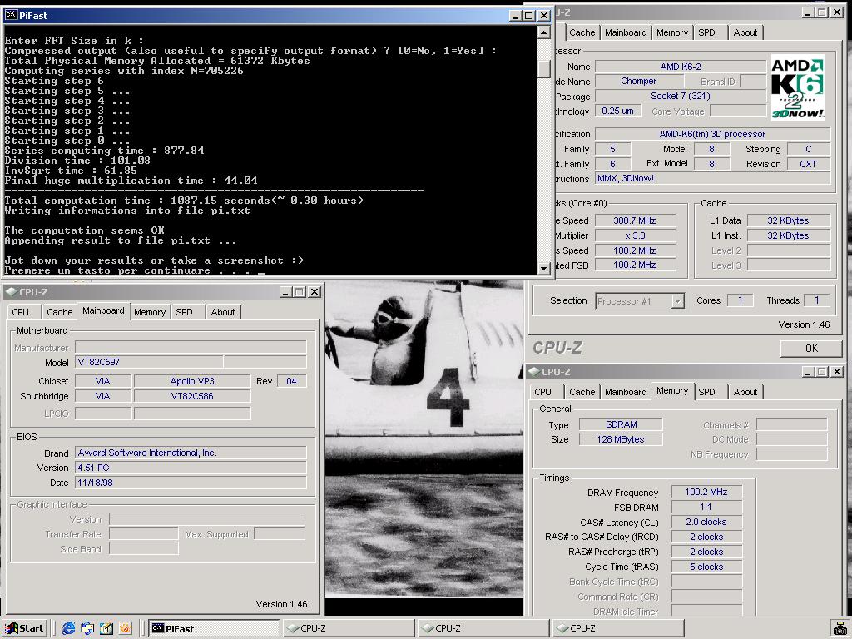This screenshot has height=639, width=852.
Task: Click the Revision value CXT
Action: tap(808, 164)
